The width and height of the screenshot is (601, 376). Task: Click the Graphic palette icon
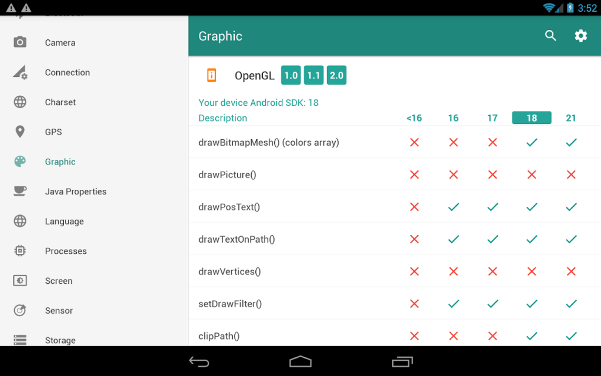[x=20, y=162]
